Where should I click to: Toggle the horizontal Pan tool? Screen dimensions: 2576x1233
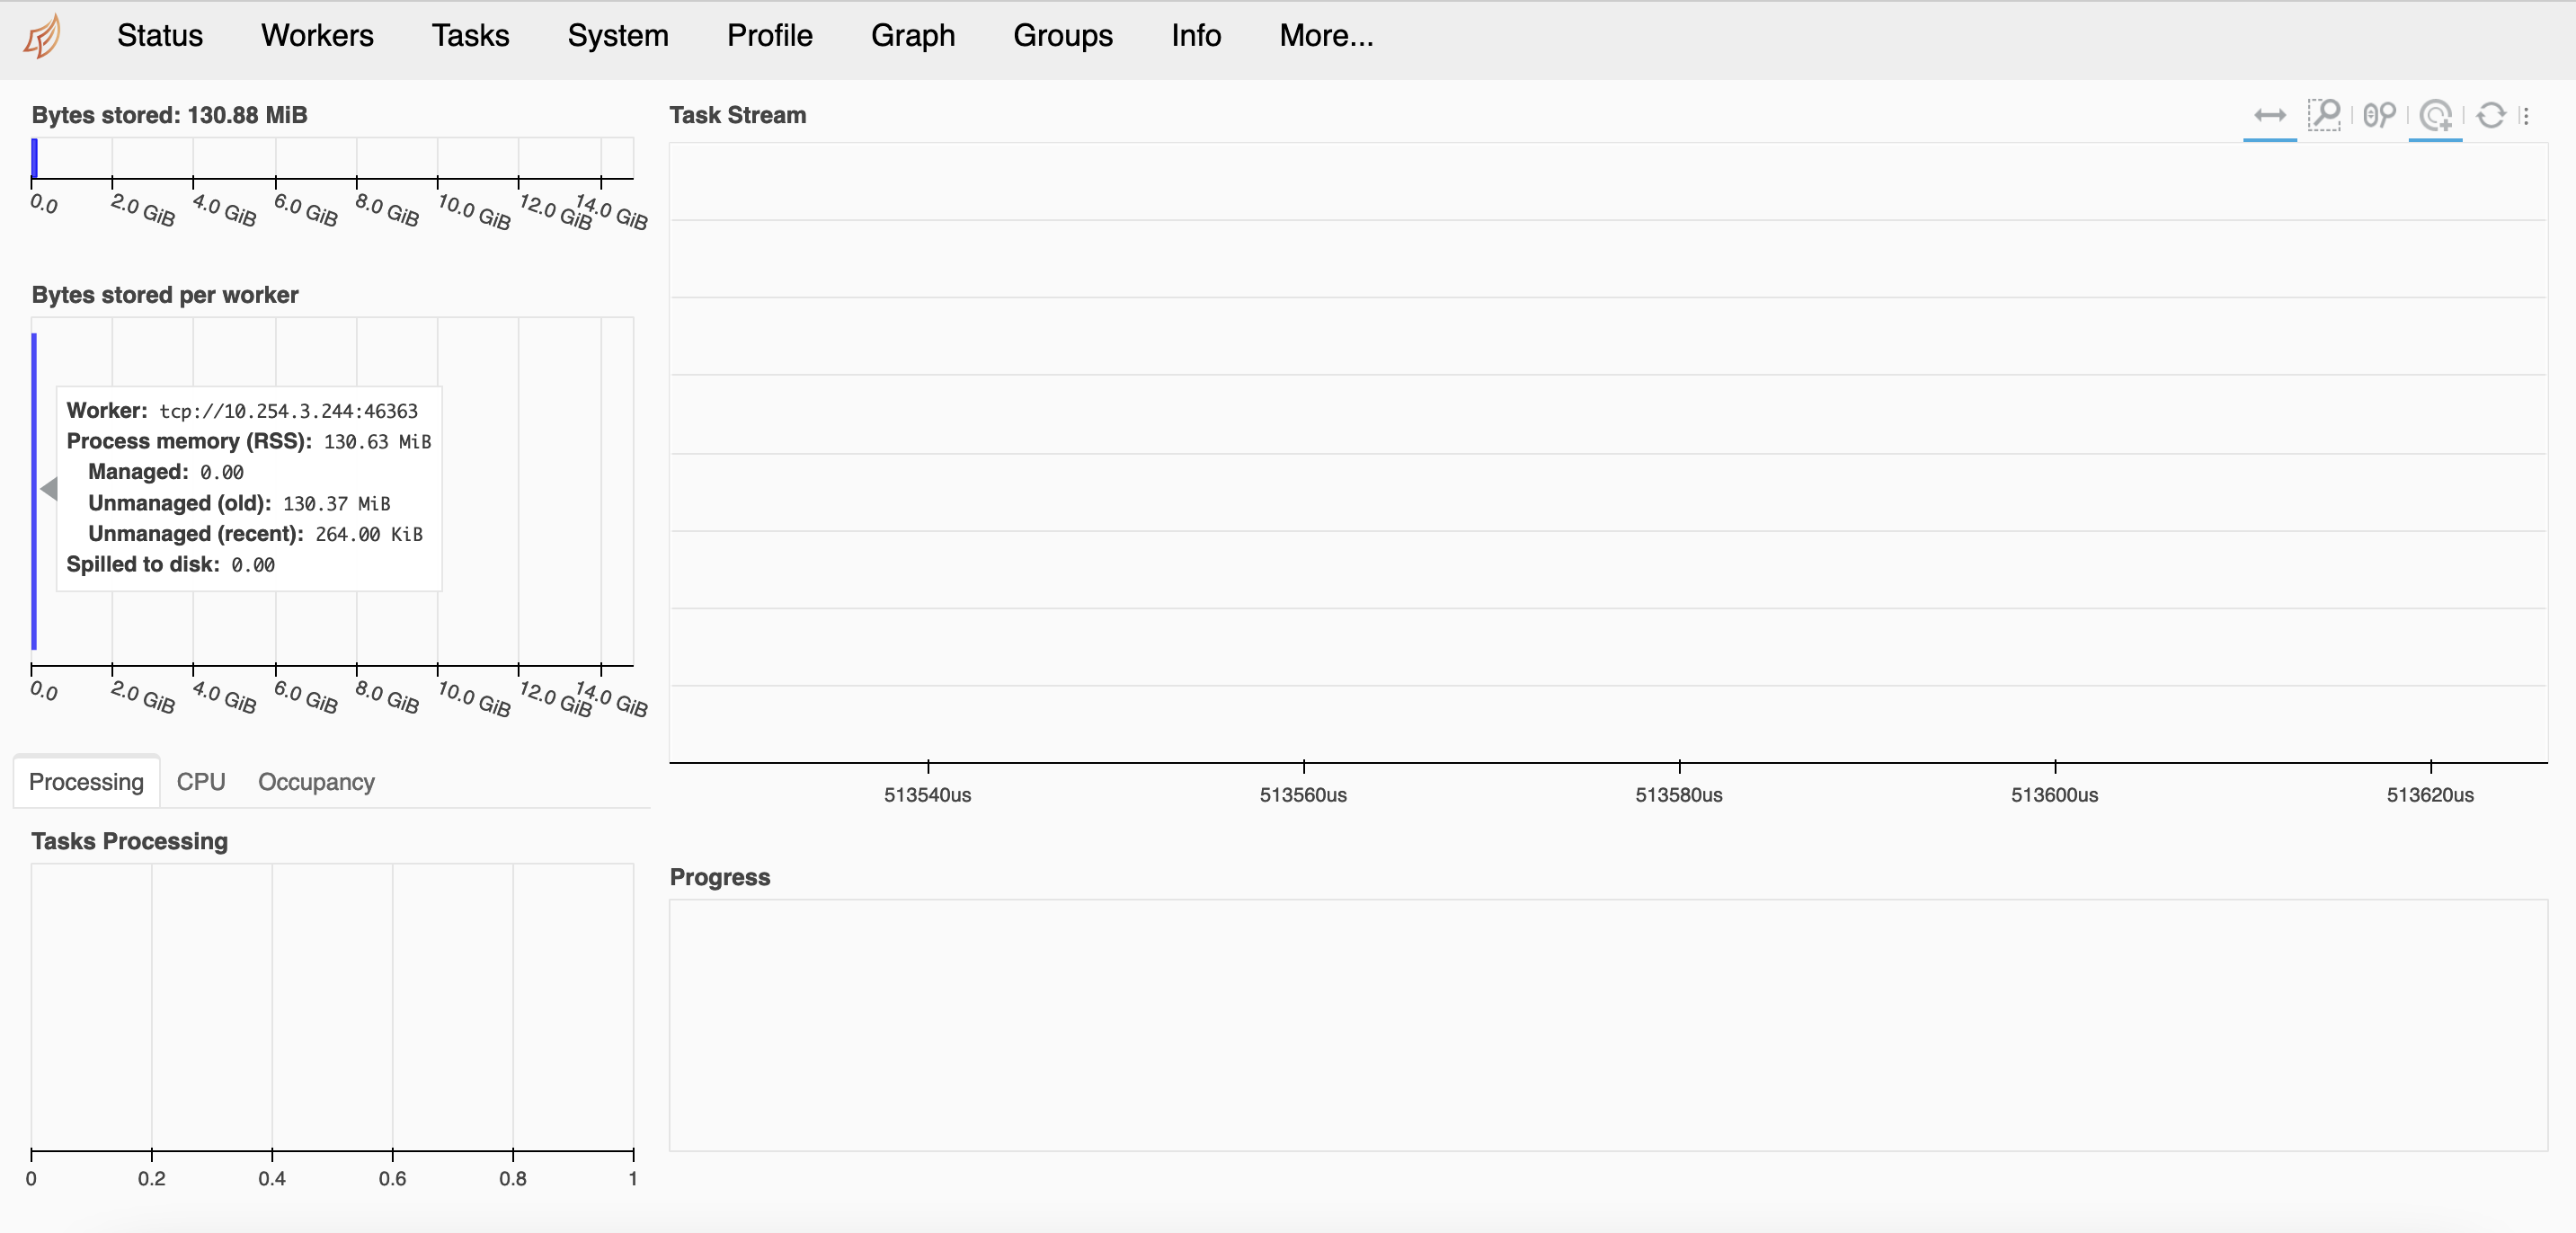(2269, 115)
